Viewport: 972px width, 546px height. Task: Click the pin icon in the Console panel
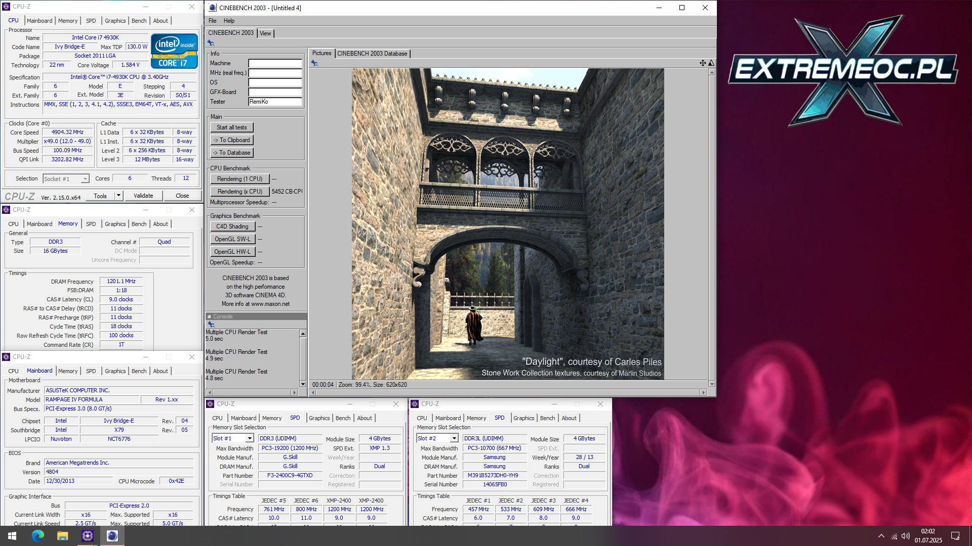(211, 324)
